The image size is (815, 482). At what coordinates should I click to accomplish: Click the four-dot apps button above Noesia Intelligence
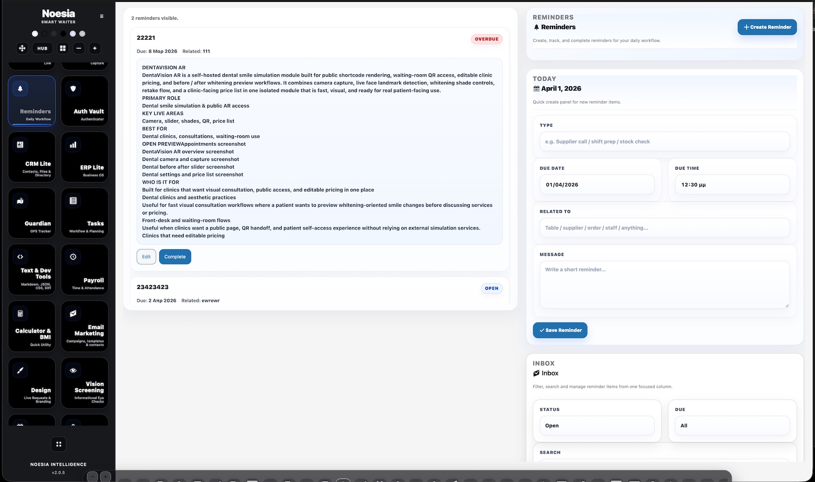(x=58, y=444)
